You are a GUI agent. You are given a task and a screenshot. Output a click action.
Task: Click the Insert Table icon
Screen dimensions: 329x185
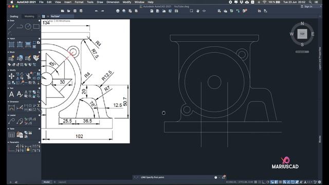[x=11, y=135]
